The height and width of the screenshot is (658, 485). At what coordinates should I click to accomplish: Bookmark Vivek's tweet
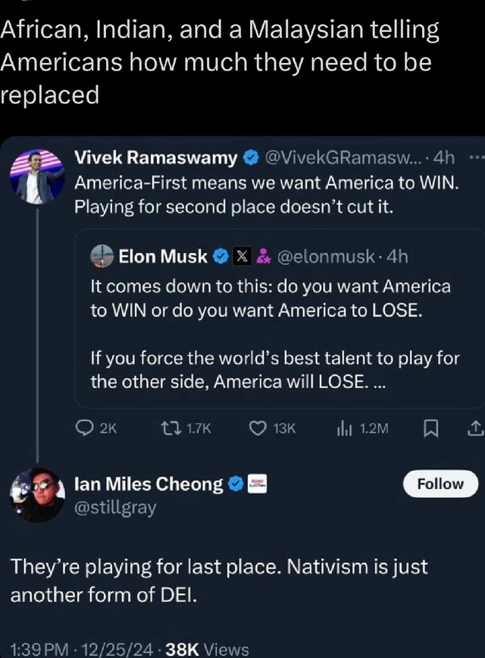[429, 428]
